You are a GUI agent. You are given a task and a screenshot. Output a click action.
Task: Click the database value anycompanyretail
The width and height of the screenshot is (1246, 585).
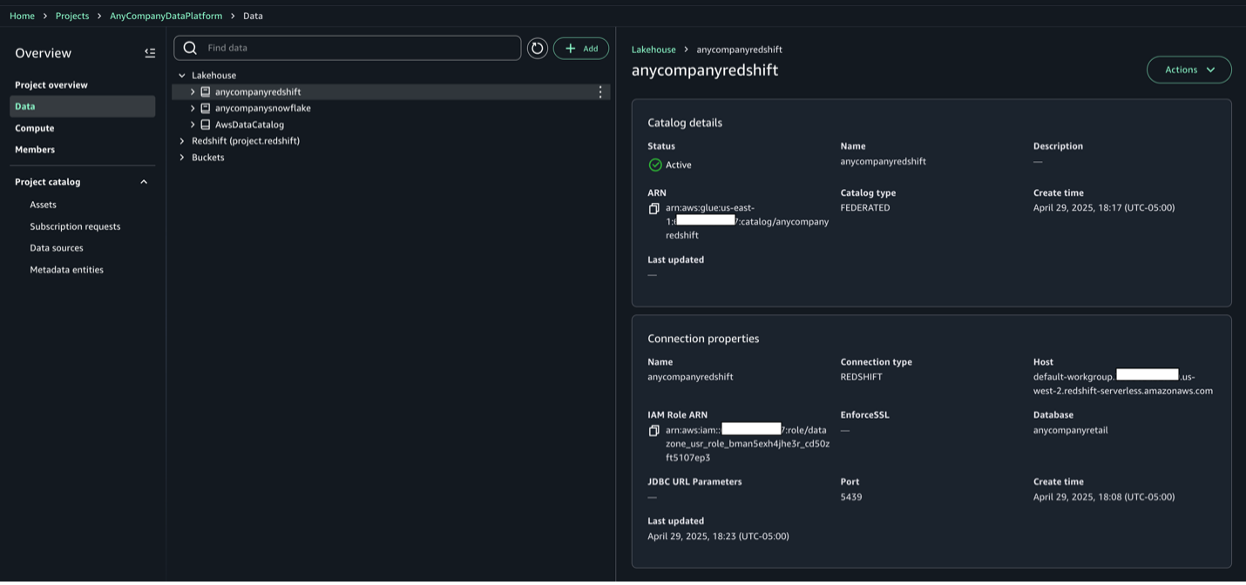tap(1071, 430)
